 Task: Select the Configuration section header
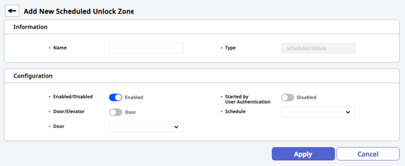coord(33,76)
